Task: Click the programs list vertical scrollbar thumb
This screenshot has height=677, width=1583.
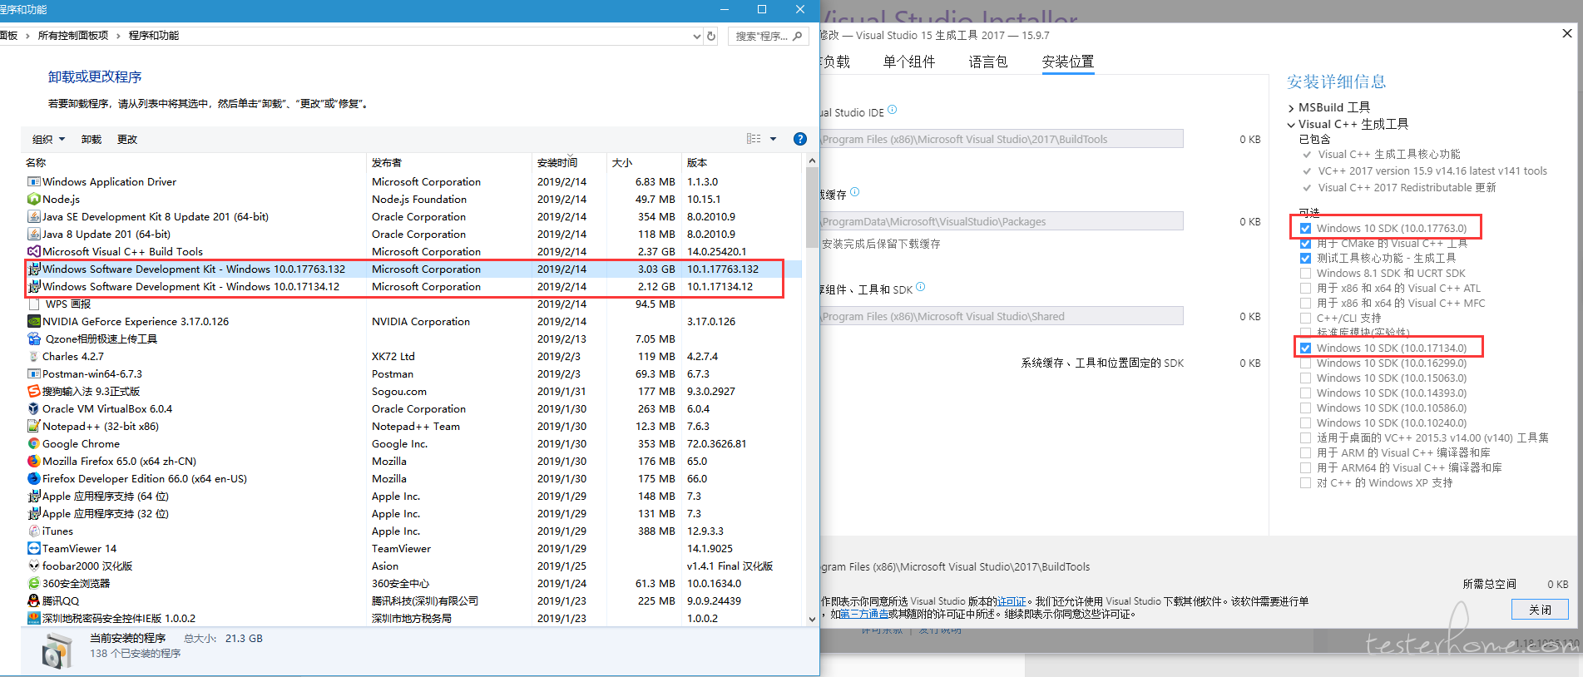Action: pyautogui.click(x=812, y=208)
